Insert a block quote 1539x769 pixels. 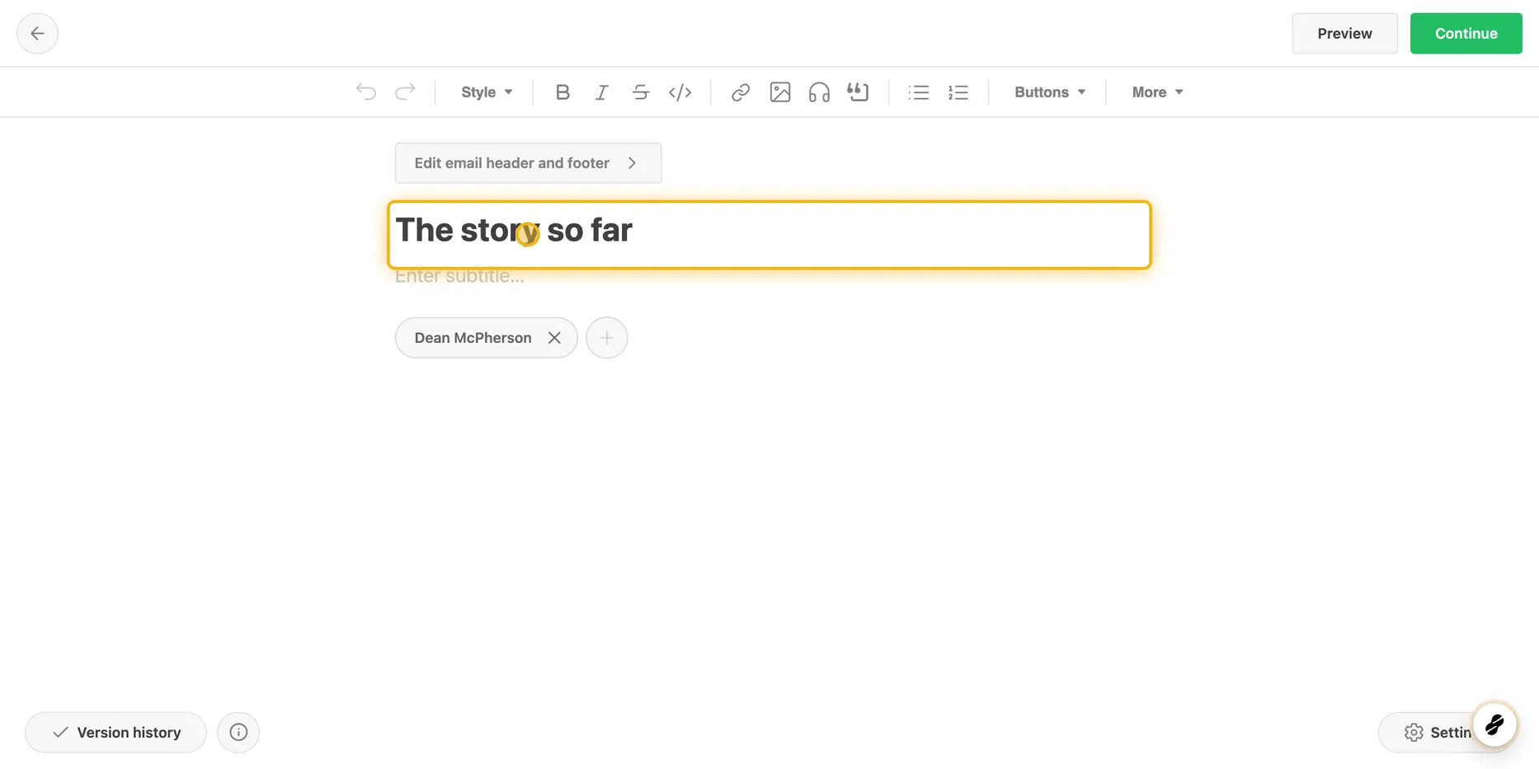(x=859, y=92)
